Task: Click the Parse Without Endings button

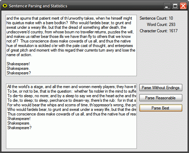Action: [161, 88]
